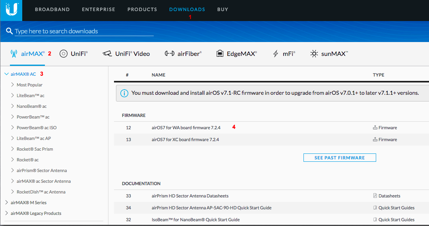Viewport: 429px width, 226px height.
Task: Click the Ubiquiti logo home icon
Action: point(11,10)
